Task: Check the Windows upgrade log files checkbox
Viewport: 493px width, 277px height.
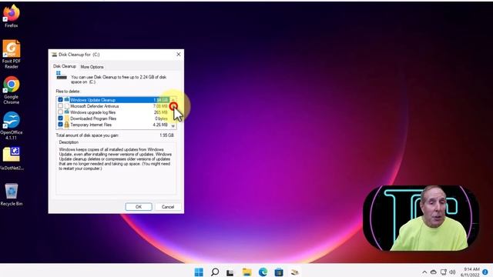Action: click(60, 112)
